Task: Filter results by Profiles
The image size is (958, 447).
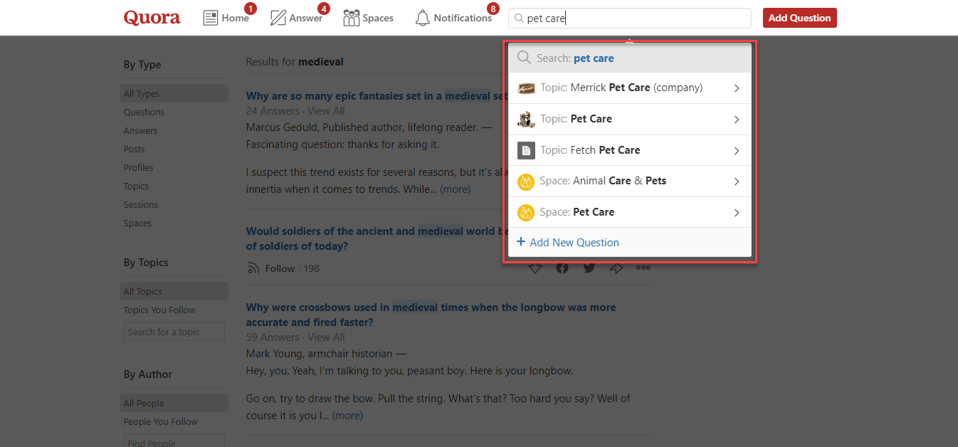Action: coord(138,167)
